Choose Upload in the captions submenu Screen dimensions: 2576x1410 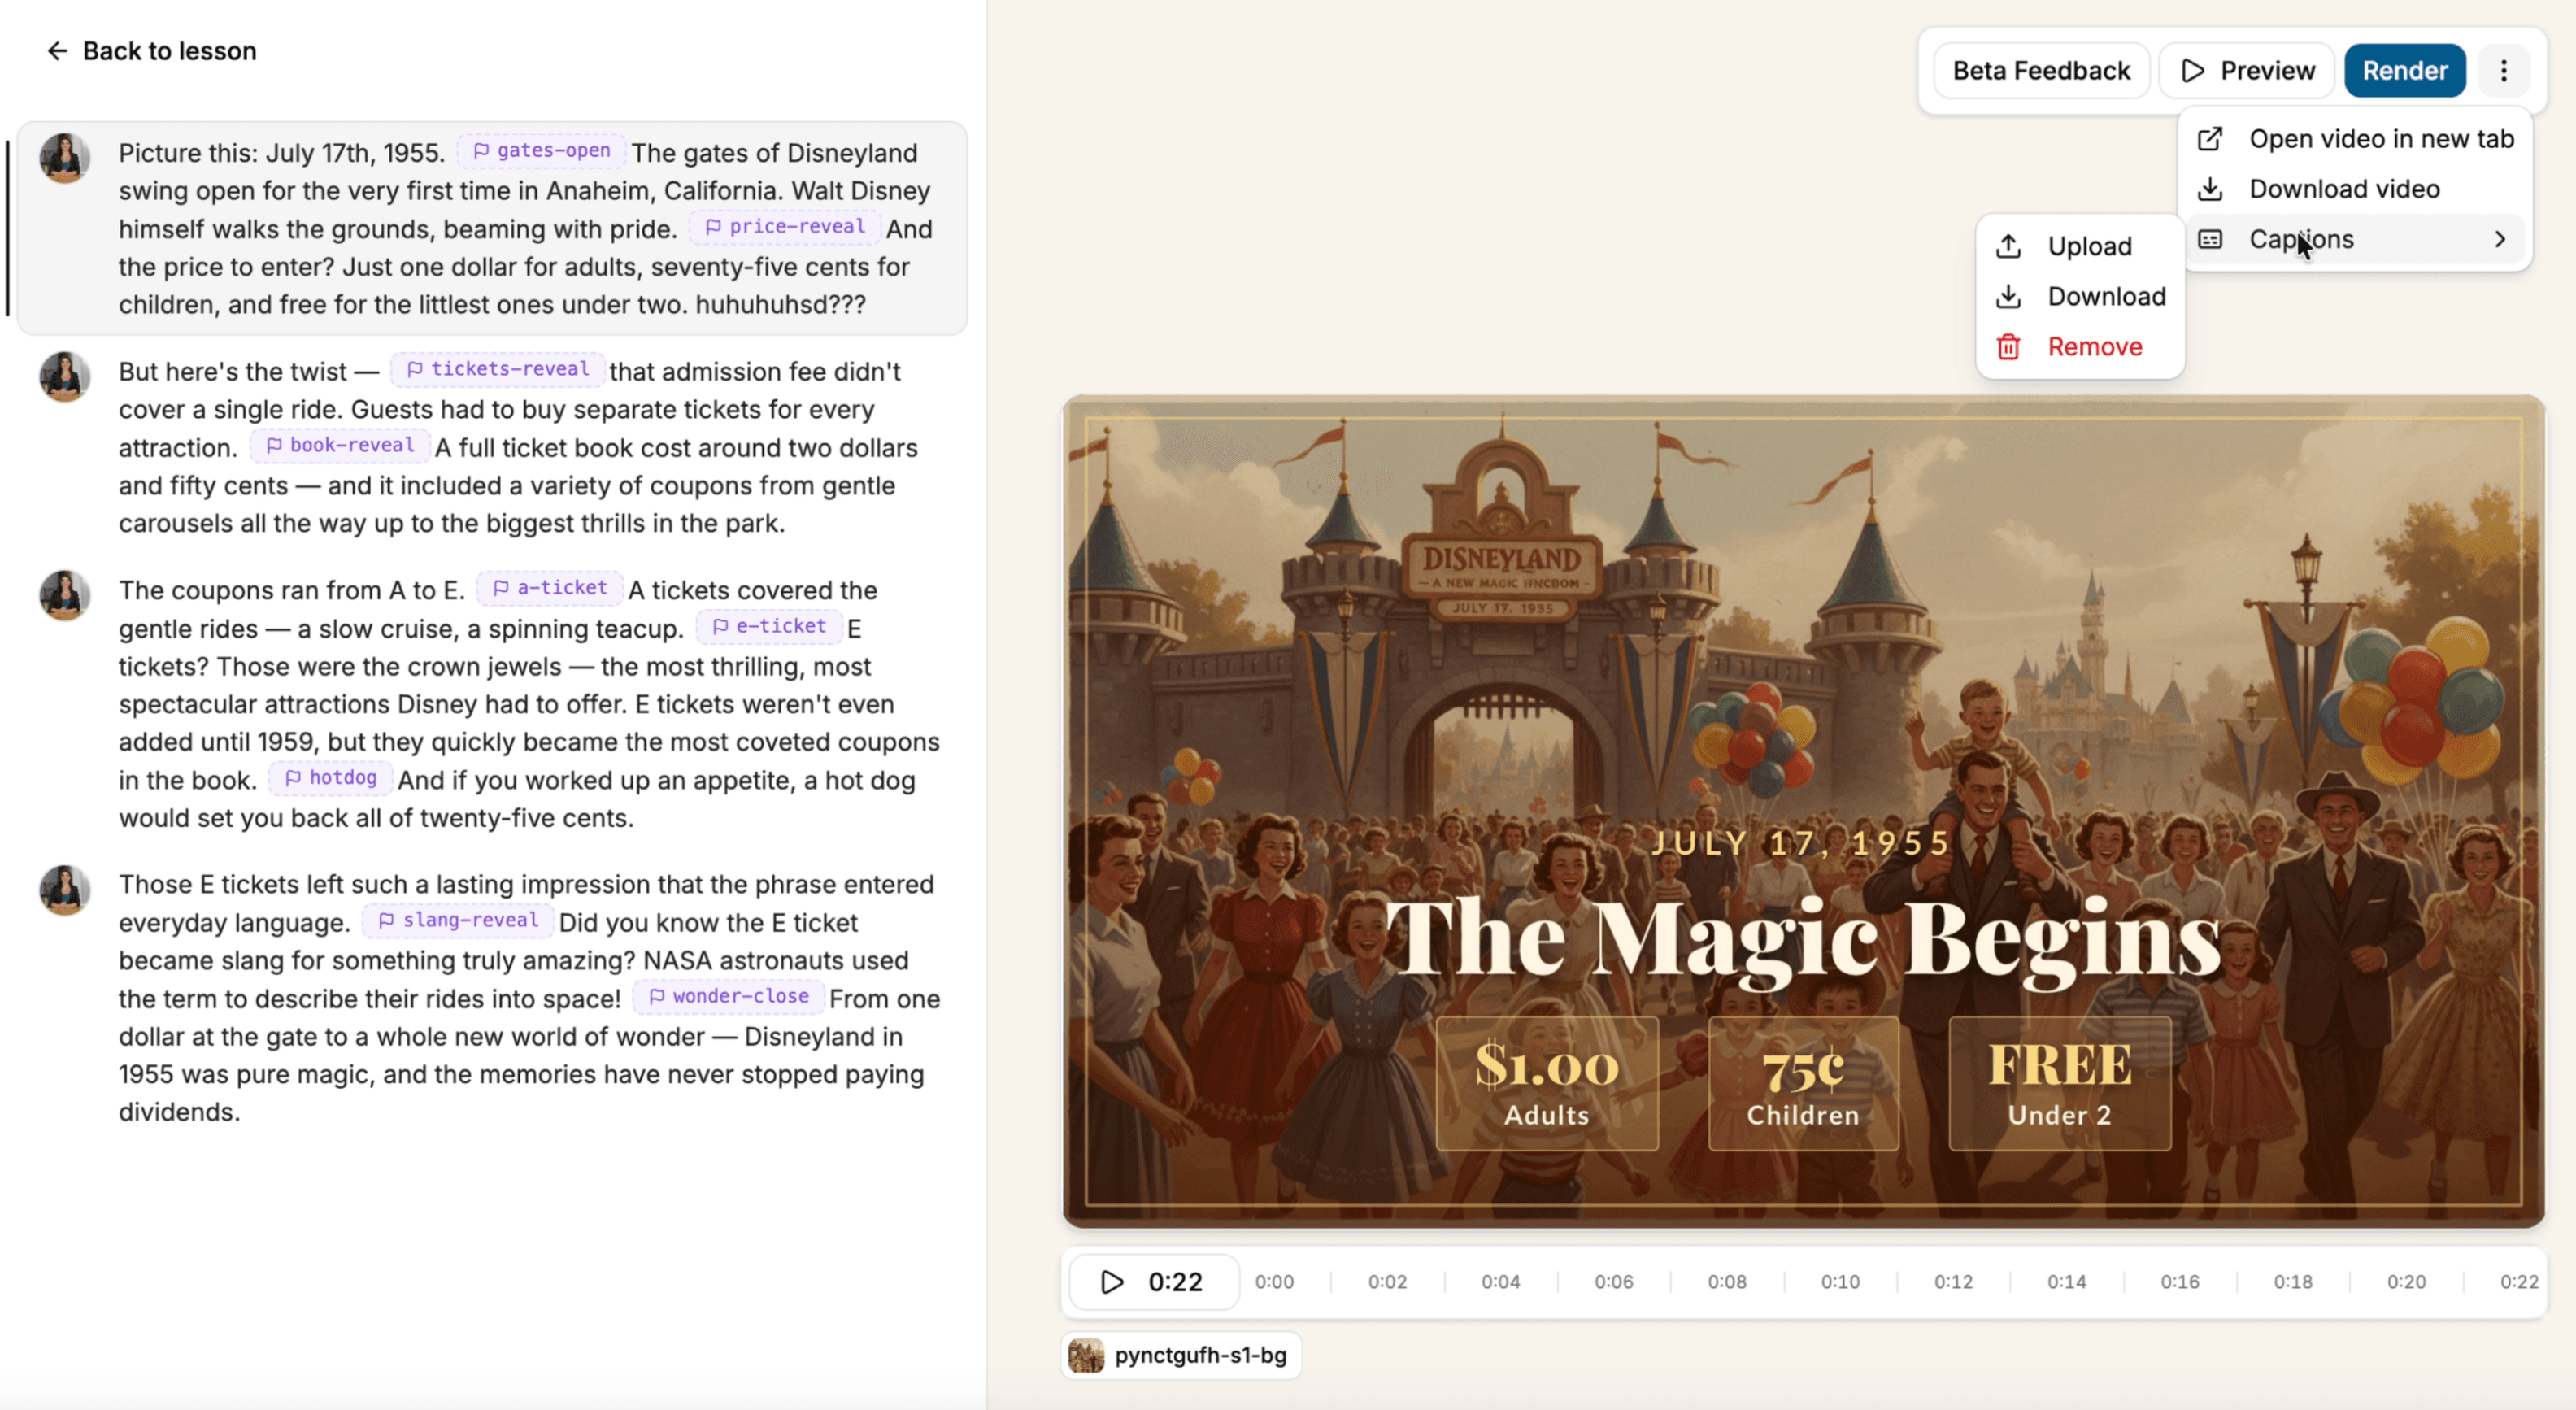[x=2080, y=246]
